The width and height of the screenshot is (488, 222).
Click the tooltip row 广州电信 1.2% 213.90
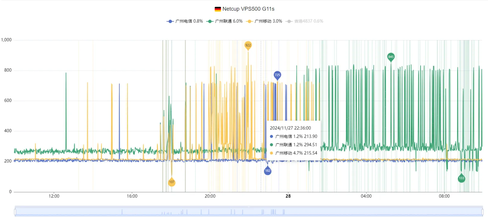tap(293, 136)
